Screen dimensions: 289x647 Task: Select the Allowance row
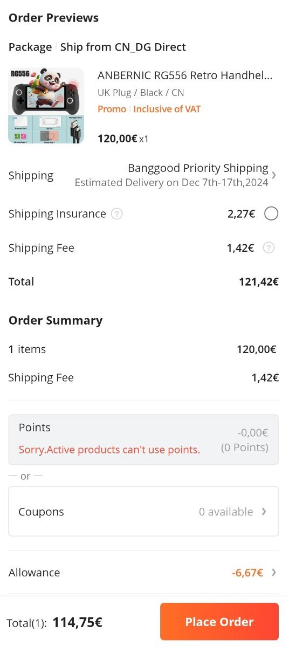click(143, 573)
